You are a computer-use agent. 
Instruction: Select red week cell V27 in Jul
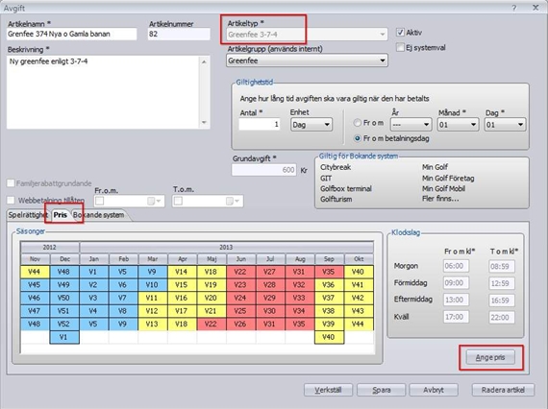[x=269, y=272]
